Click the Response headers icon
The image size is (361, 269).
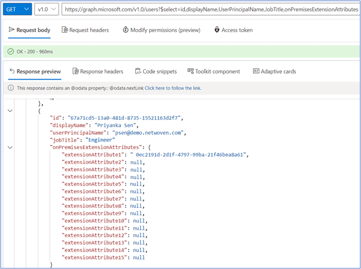pos(75,71)
